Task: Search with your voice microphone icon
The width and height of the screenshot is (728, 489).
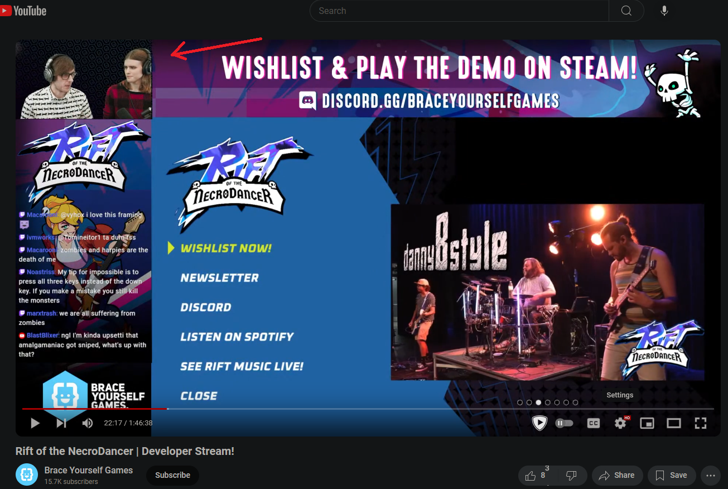Action: point(664,11)
